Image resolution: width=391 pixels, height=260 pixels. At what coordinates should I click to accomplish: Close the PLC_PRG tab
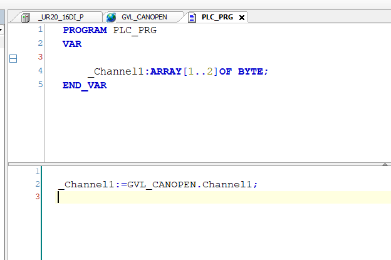[241, 18]
